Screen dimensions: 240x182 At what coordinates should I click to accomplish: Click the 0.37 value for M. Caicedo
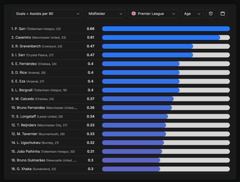click(90, 99)
